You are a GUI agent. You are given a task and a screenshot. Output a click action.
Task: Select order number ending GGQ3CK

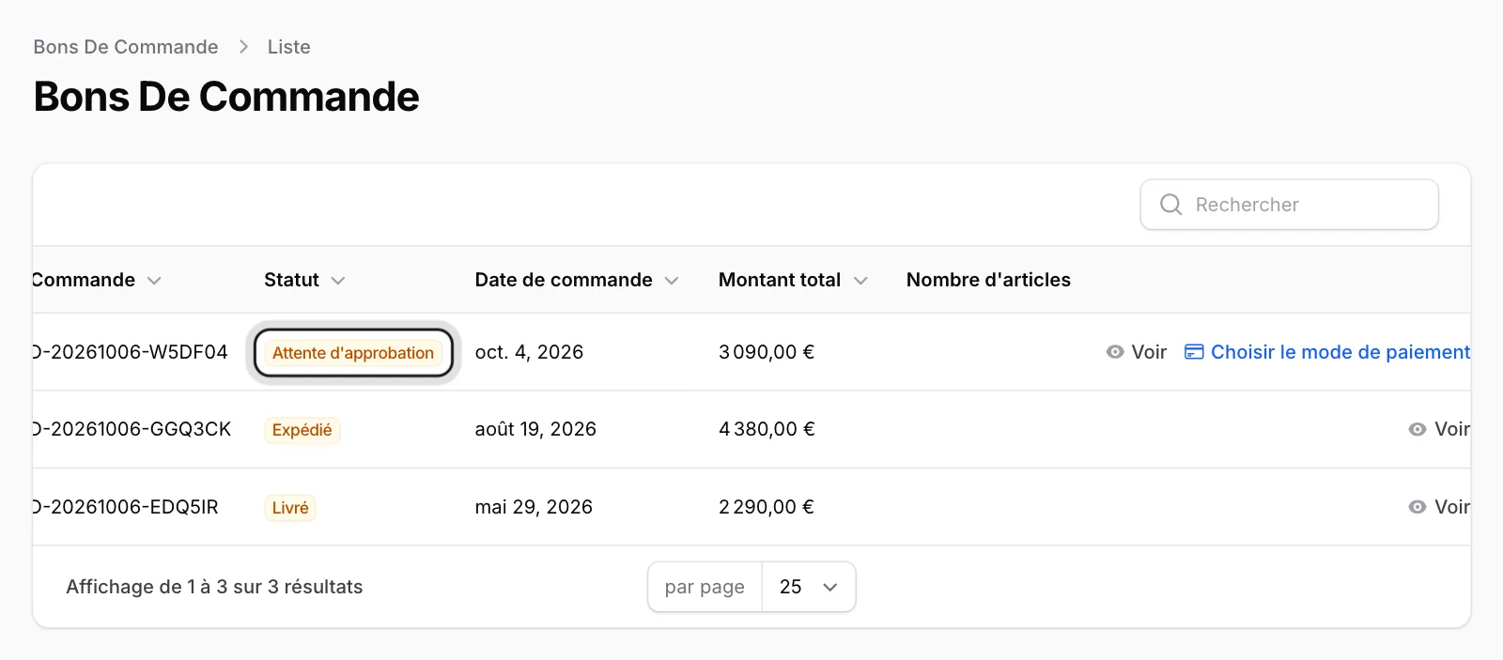pyautogui.click(x=132, y=429)
